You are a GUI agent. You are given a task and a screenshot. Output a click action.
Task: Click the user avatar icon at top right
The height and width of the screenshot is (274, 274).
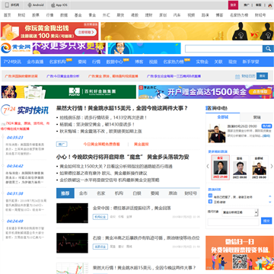click(x=269, y=5)
